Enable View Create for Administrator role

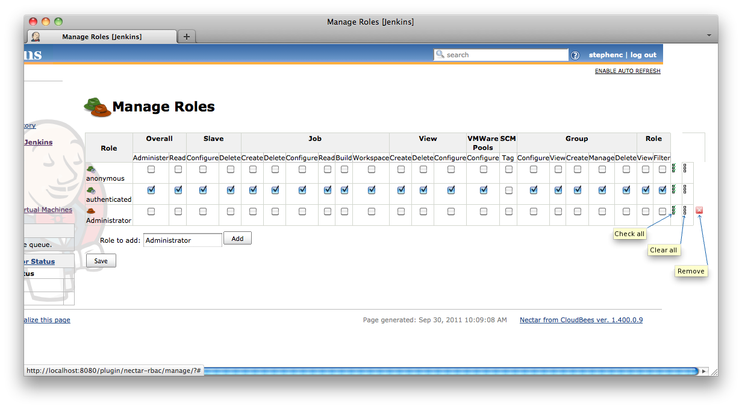[x=401, y=211]
